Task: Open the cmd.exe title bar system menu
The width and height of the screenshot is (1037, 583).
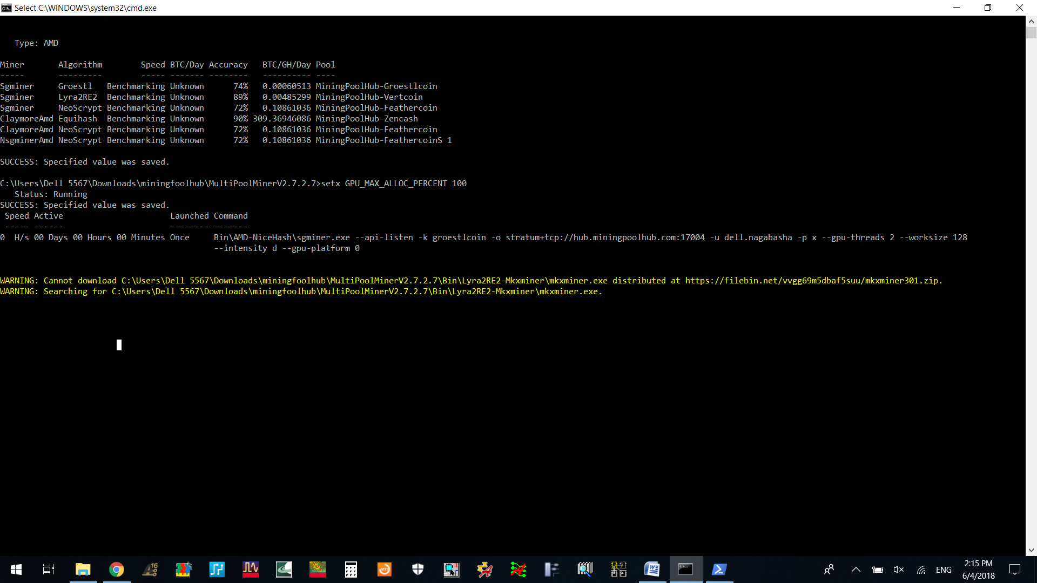Action: point(7,8)
